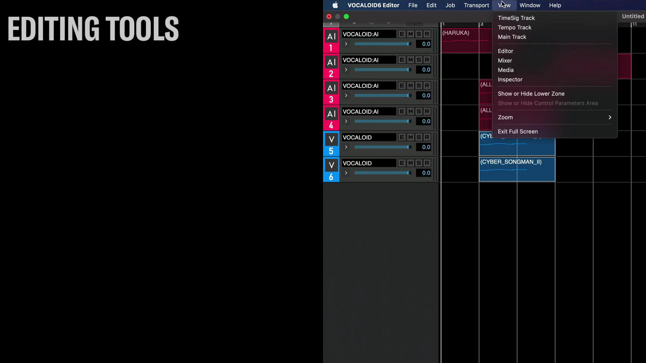
Task: Solo track 3 with S button
Action: pyautogui.click(x=419, y=86)
